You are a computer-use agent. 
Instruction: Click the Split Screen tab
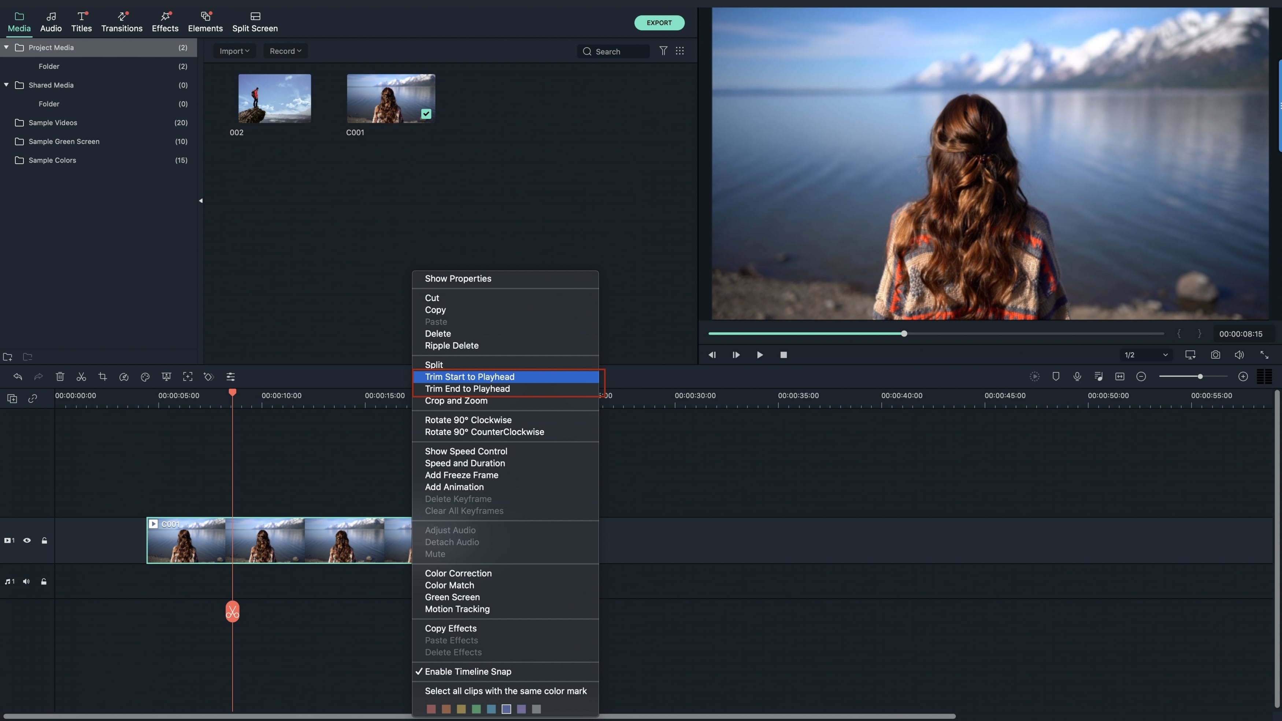point(255,28)
